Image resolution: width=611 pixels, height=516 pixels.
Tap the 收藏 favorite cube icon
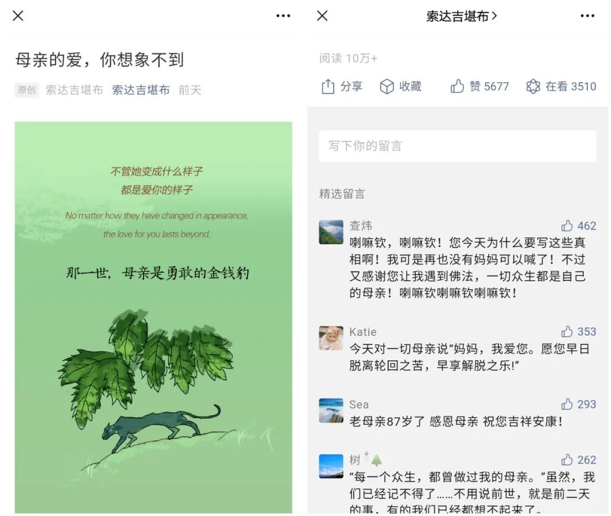pyautogui.click(x=386, y=87)
